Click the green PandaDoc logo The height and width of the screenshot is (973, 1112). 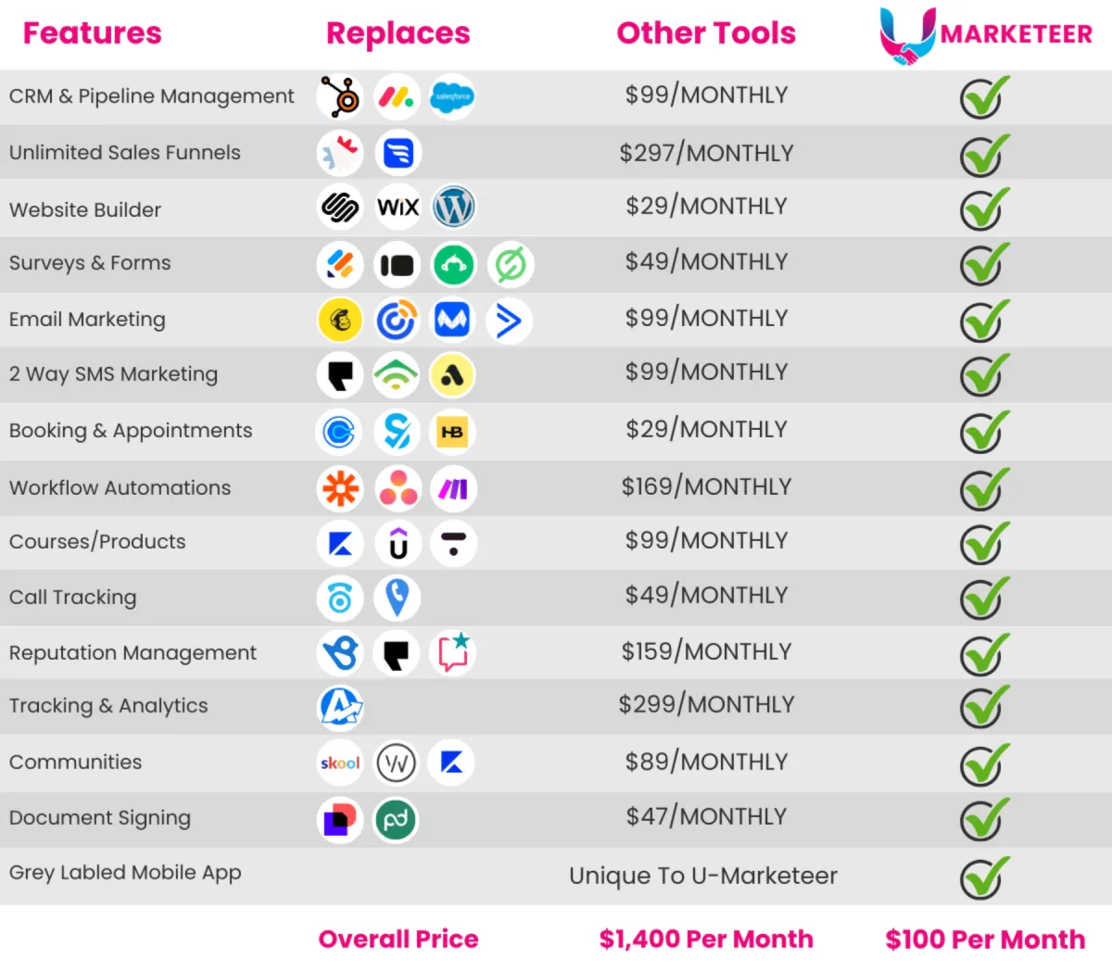coord(396,820)
